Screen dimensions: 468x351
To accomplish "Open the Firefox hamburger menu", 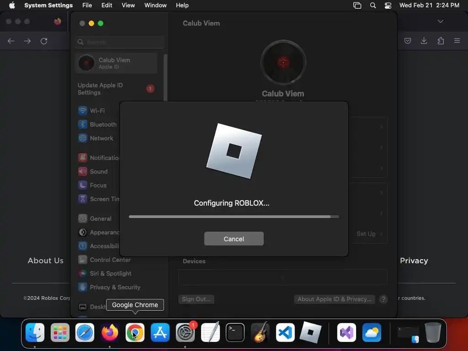I will point(457,41).
